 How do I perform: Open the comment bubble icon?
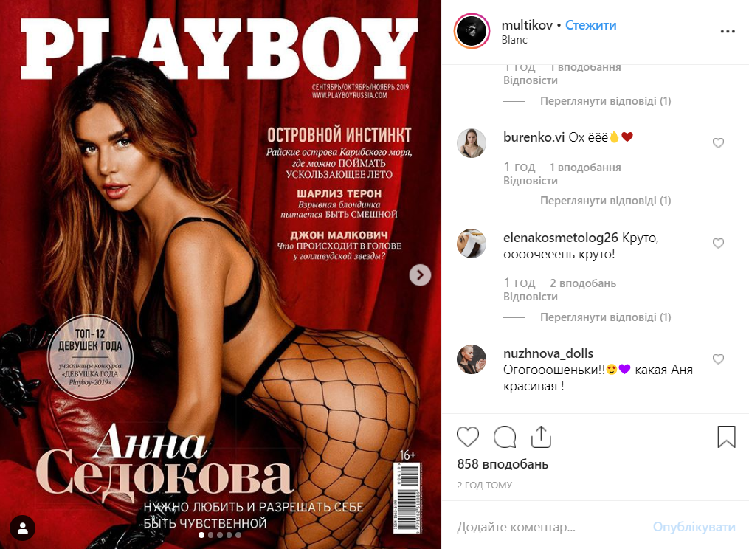505,436
